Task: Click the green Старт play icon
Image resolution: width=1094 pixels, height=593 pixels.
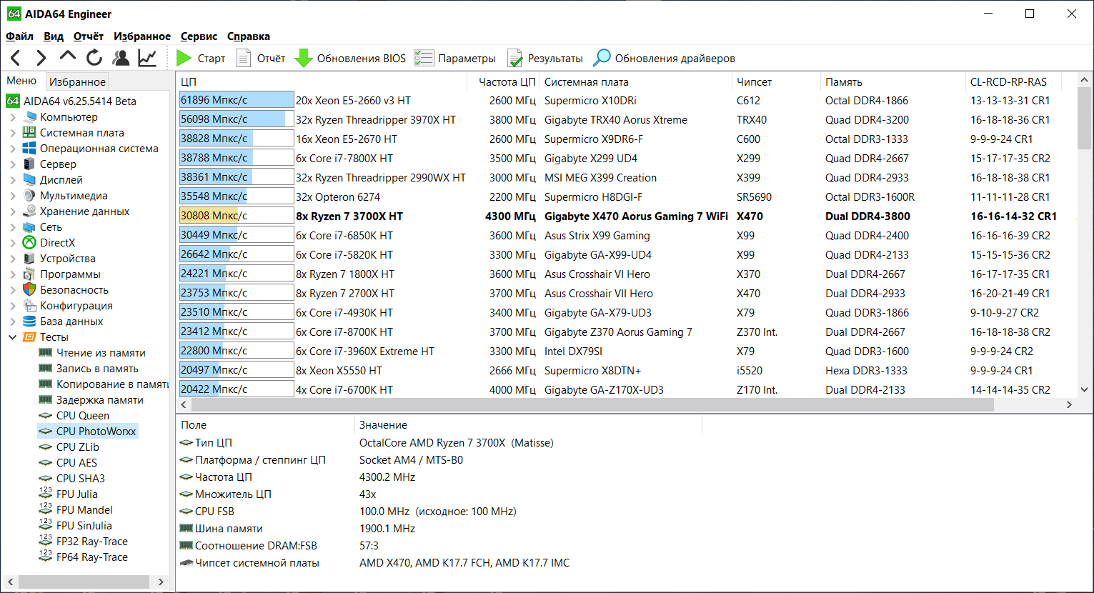Action: 184,58
